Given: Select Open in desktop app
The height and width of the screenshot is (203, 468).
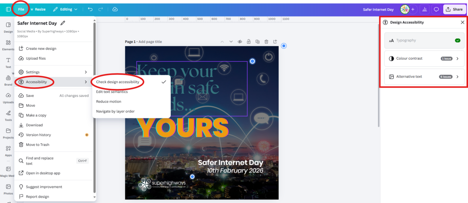Looking at the screenshot, I should pos(54,173).
